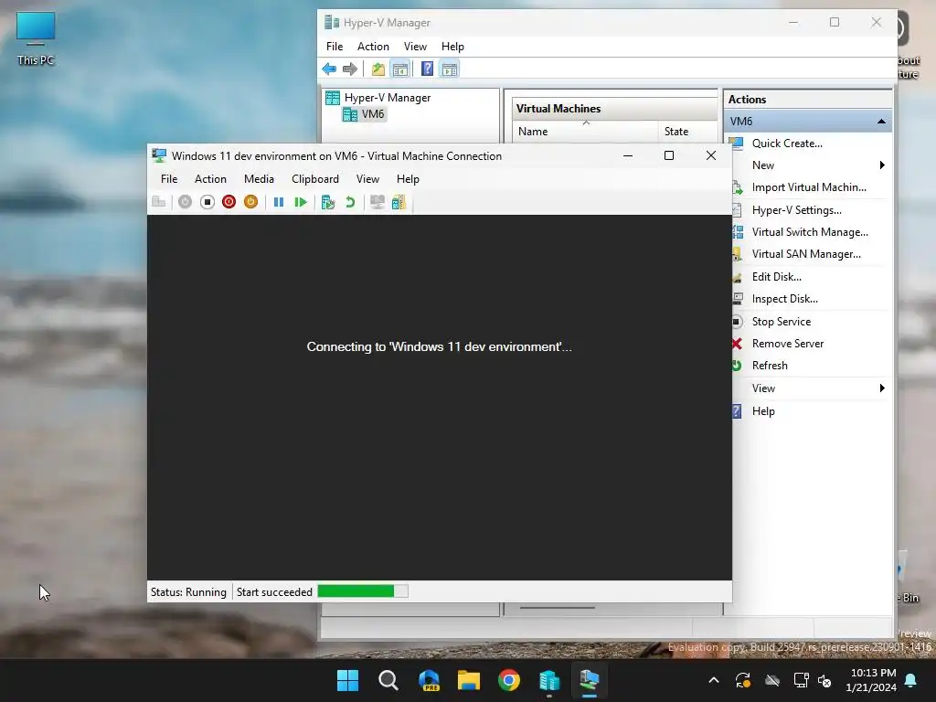Open Virtual Switch Manager...

(810, 232)
